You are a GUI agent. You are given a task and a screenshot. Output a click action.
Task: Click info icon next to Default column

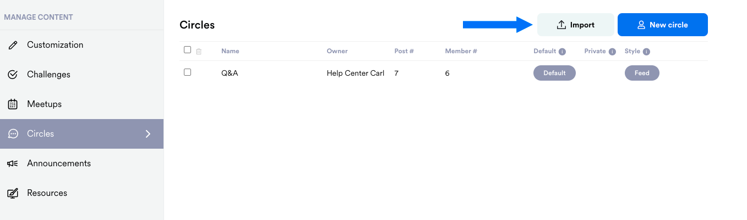(562, 52)
